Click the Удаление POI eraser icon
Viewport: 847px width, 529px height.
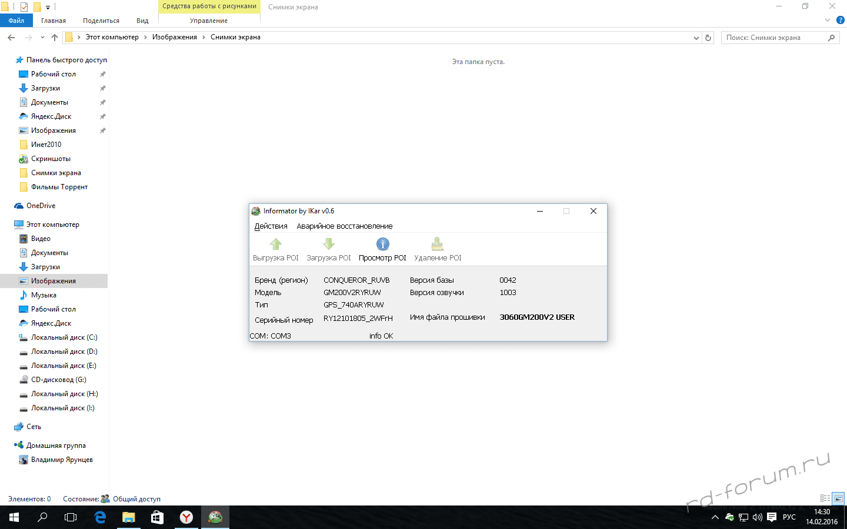point(438,244)
